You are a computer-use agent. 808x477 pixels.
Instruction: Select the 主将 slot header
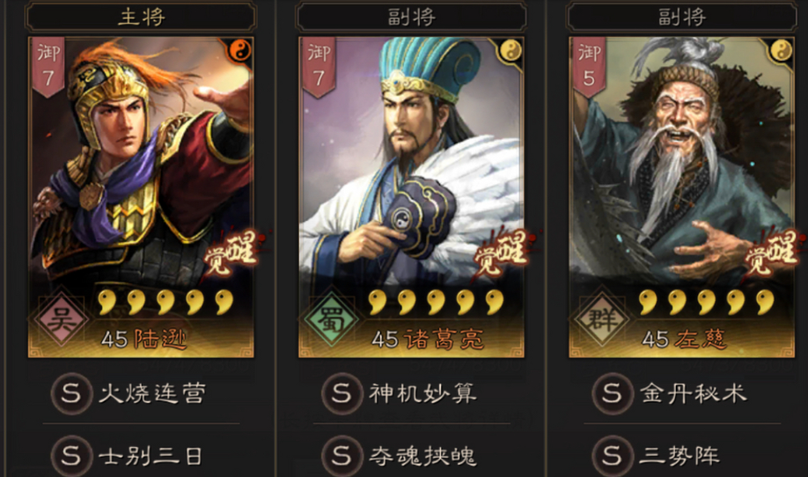(x=141, y=17)
